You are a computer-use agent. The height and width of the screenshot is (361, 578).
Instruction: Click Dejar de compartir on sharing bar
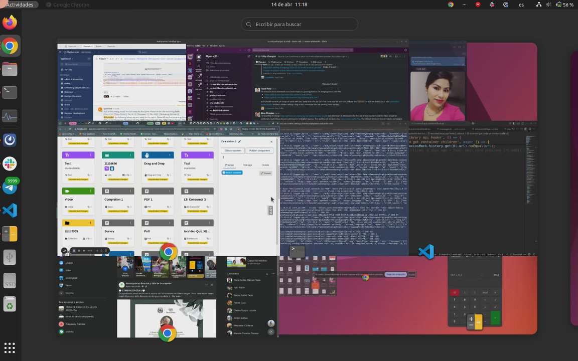coord(395,274)
